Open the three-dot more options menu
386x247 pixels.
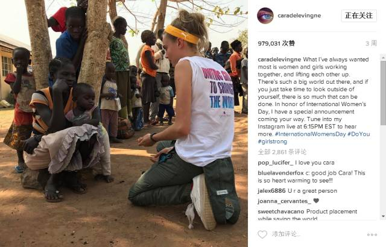(x=372, y=235)
